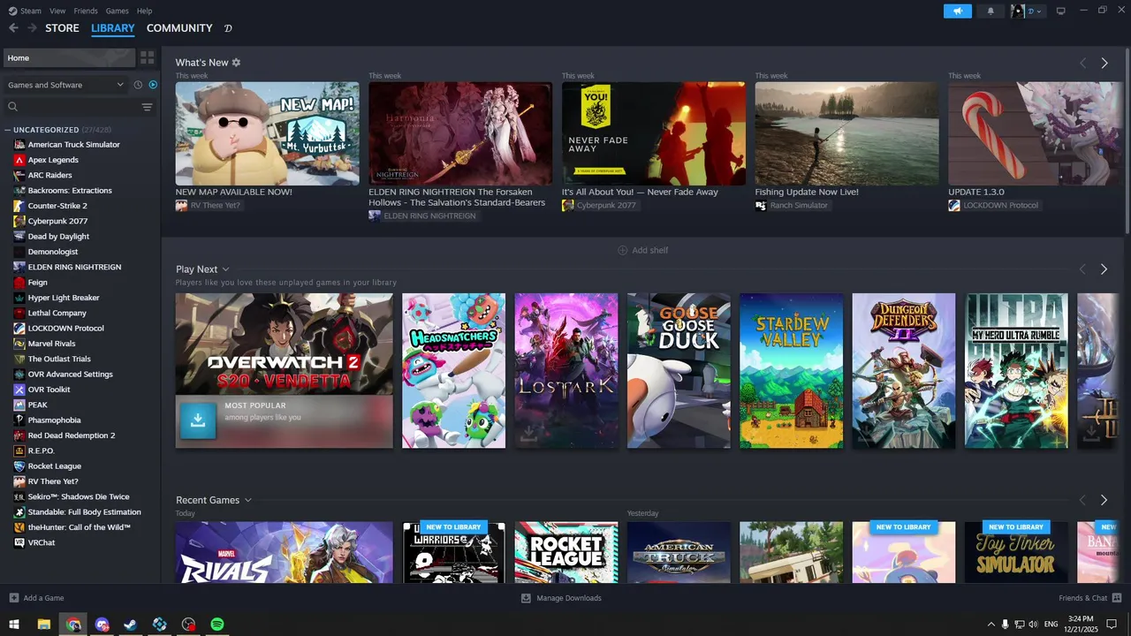1131x636 pixels.
Task: Open Spotify from the taskbar
Action: coord(217,625)
